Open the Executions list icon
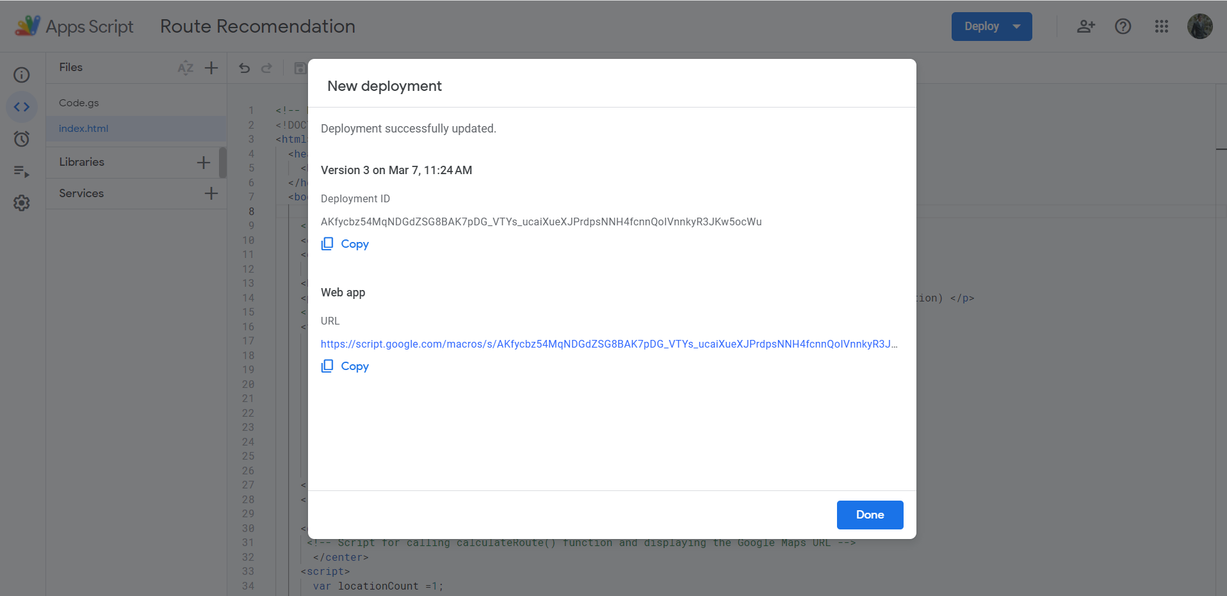 click(x=22, y=171)
